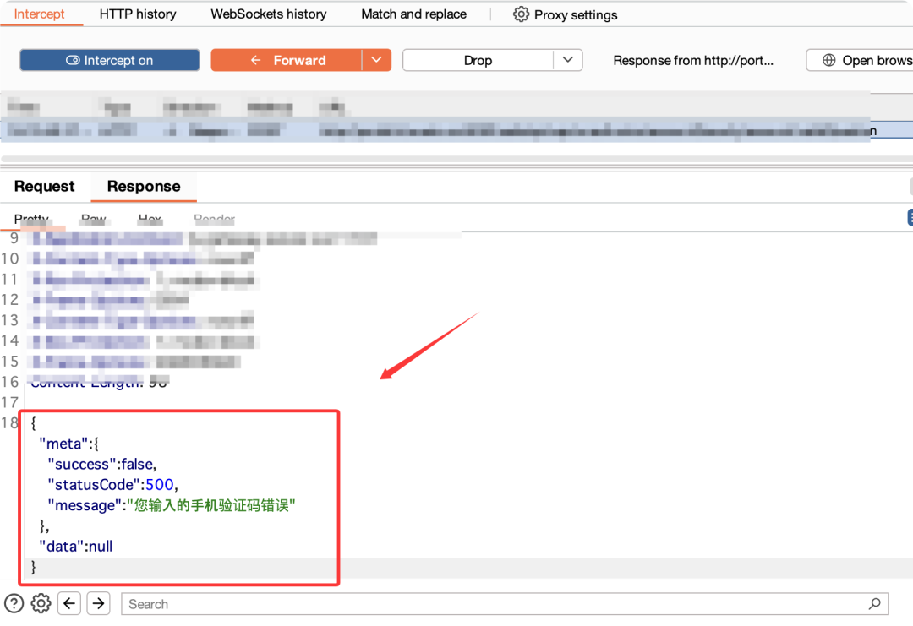Expand the Forward options dropdown arrow

click(x=377, y=60)
